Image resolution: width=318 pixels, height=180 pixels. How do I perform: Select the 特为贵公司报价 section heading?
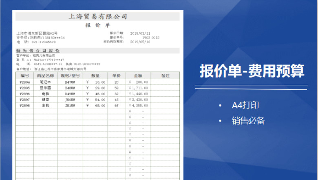pos(38,51)
